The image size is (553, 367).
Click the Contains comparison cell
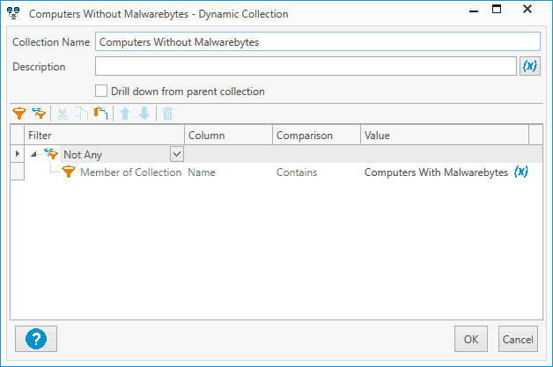297,172
